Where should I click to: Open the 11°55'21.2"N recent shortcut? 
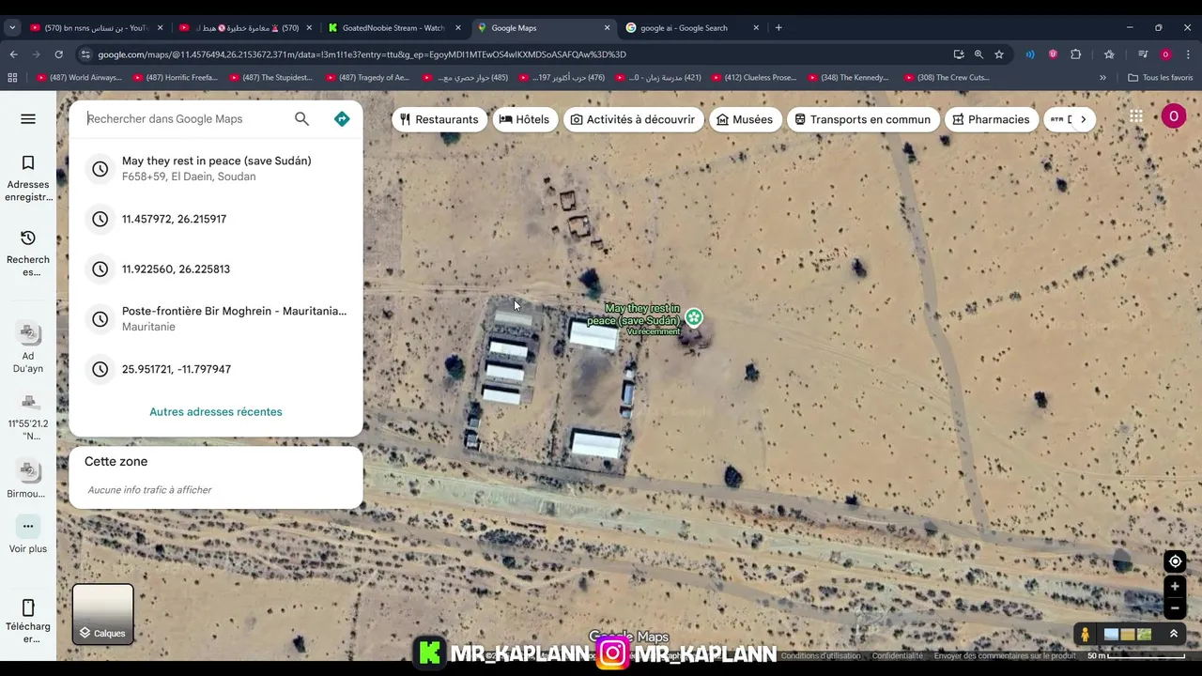coord(28,417)
